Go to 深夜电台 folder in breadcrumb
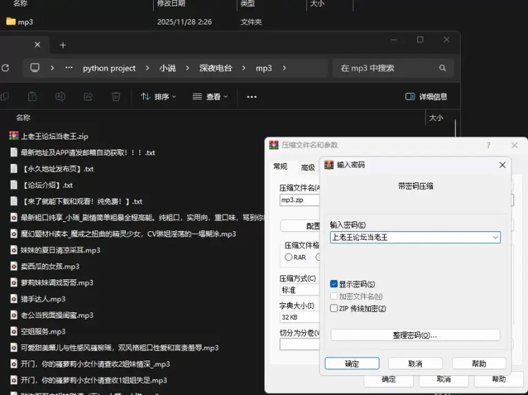 coord(216,68)
